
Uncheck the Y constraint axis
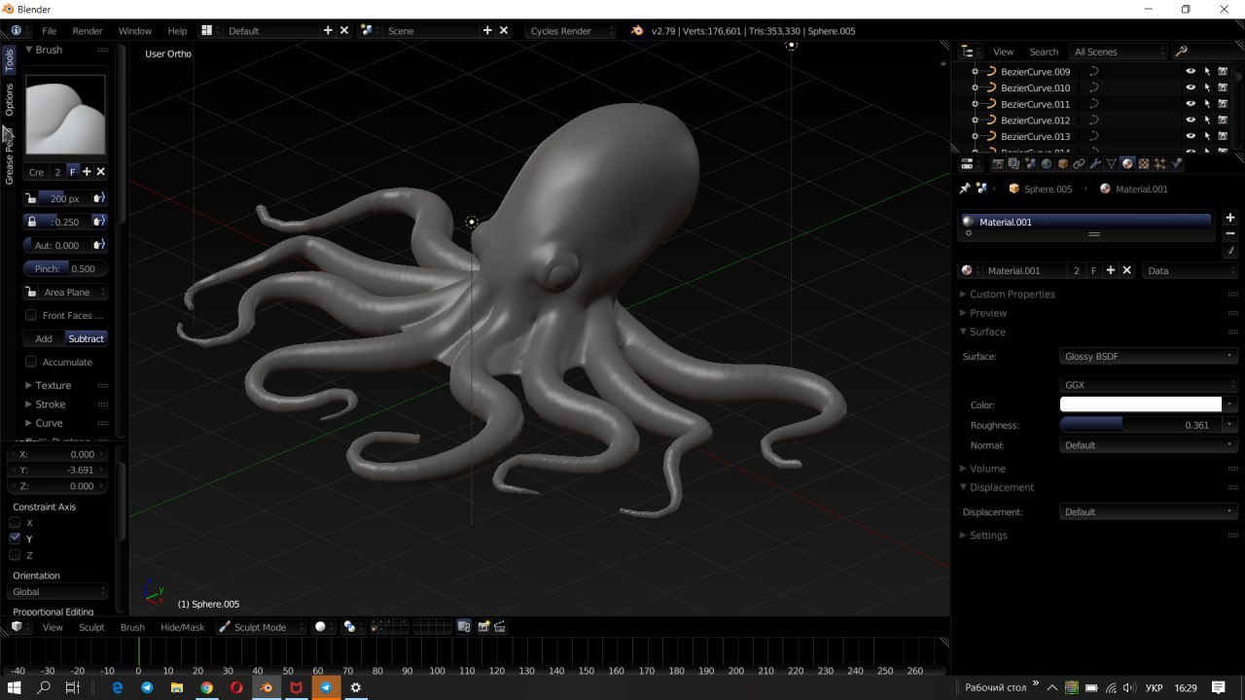(15, 539)
